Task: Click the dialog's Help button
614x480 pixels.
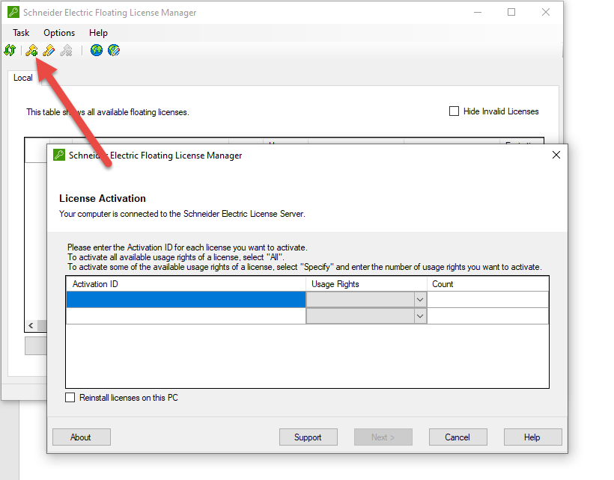Action: (x=532, y=437)
